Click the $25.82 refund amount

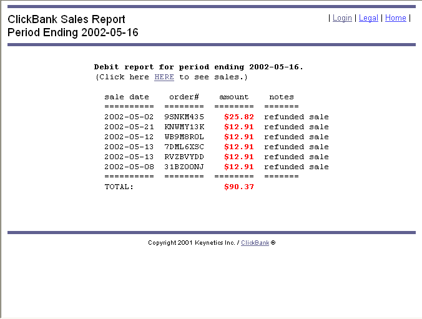[x=239, y=117]
